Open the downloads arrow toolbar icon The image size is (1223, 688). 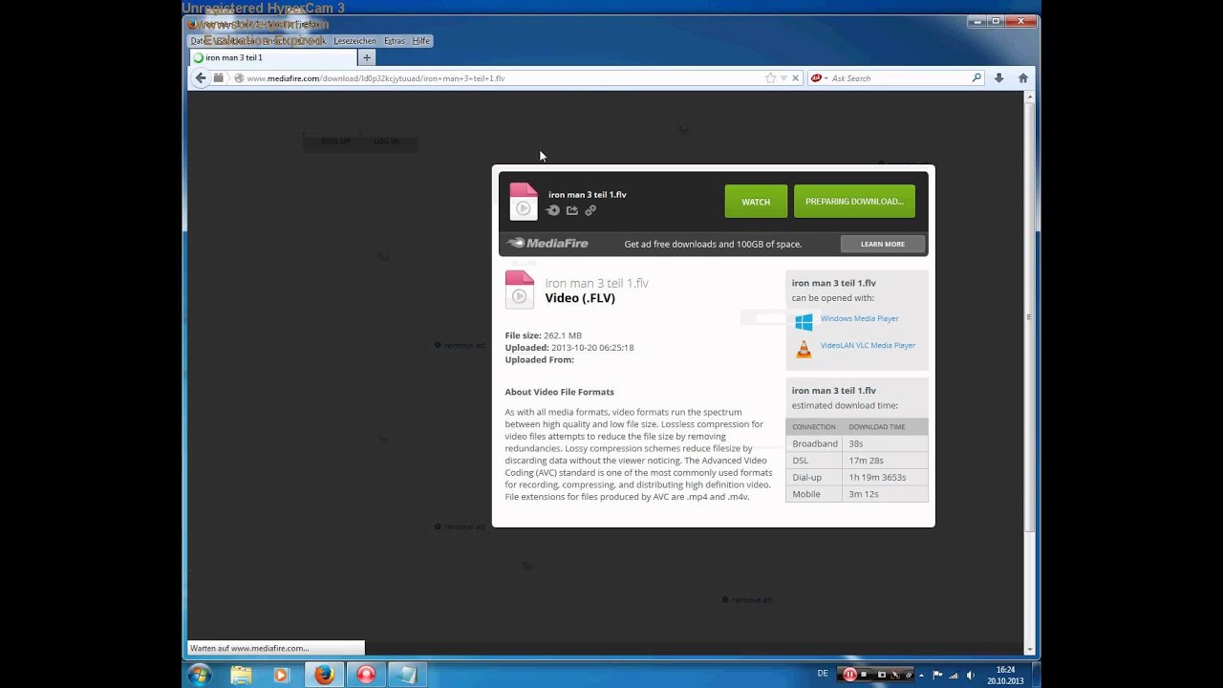(x=998, y=78)
